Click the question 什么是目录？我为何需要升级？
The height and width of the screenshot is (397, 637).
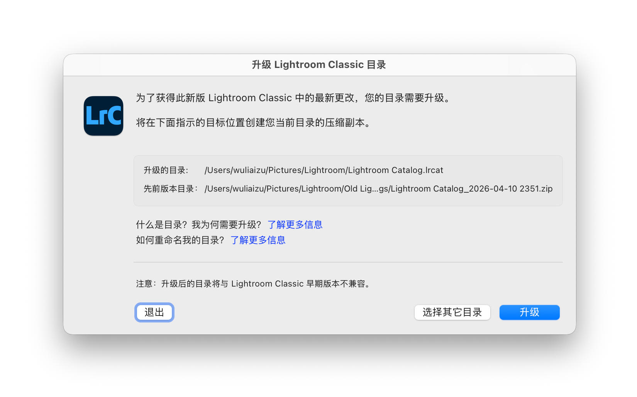coord(199,225)
